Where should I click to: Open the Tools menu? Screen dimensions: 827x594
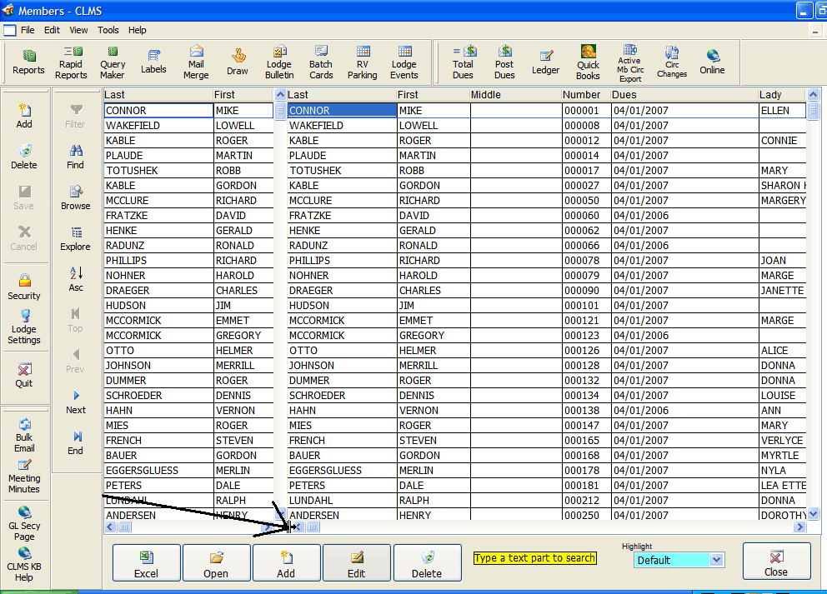108,30
